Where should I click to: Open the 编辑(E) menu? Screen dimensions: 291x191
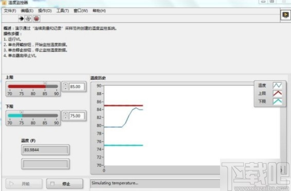[27, 11]
